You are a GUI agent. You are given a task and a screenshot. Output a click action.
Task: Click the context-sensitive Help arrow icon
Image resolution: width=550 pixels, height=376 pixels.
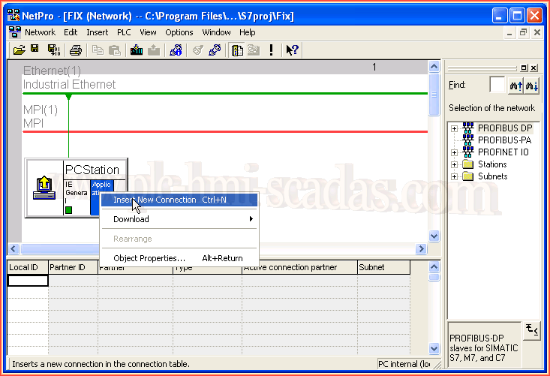292,50
